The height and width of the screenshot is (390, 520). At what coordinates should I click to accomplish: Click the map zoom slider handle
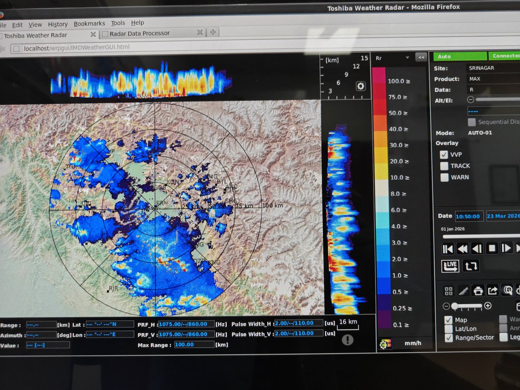455,306
